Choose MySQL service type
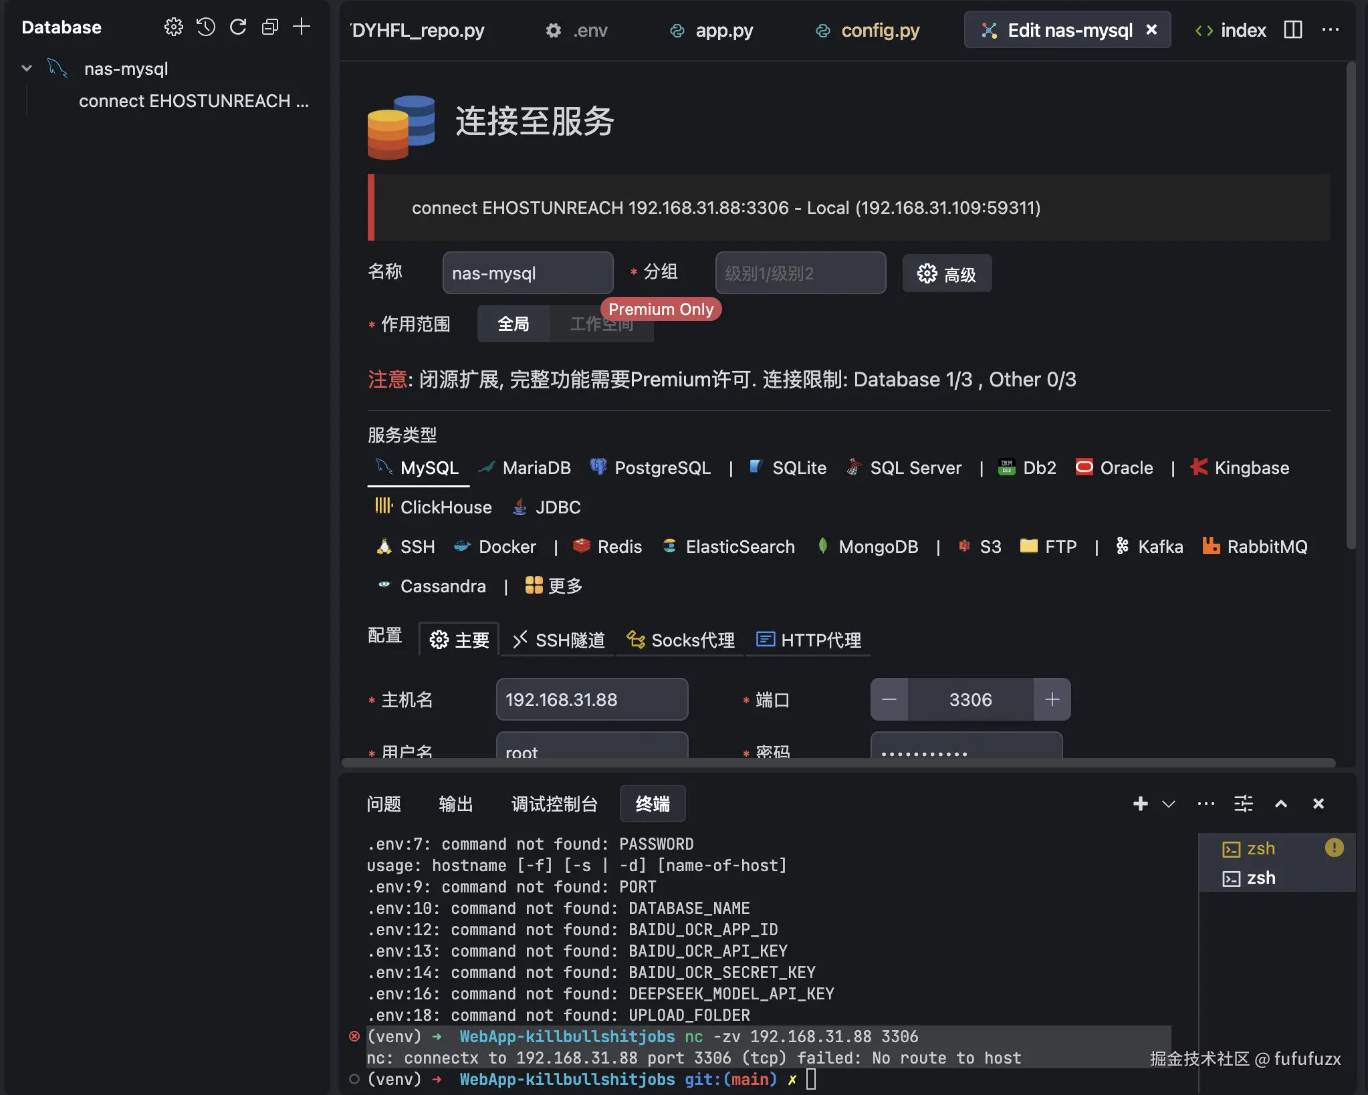The width and height of the screenshot is (1368, 1095). [x=419, y=468]
